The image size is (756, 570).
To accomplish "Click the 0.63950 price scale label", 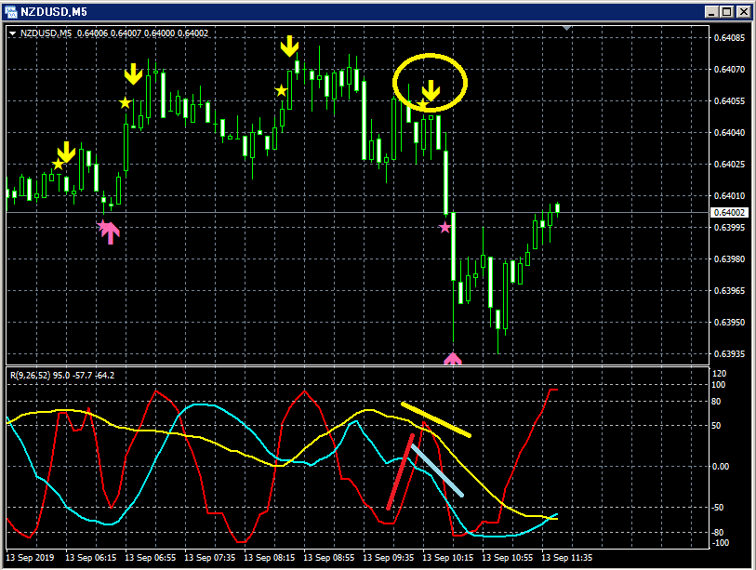I will pyautogui.click(x=729, y=322).
